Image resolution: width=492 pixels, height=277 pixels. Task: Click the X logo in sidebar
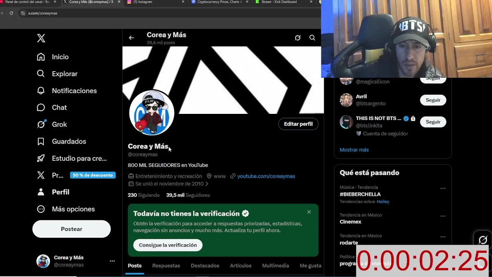pyautogui.click(x=41, y=38)
